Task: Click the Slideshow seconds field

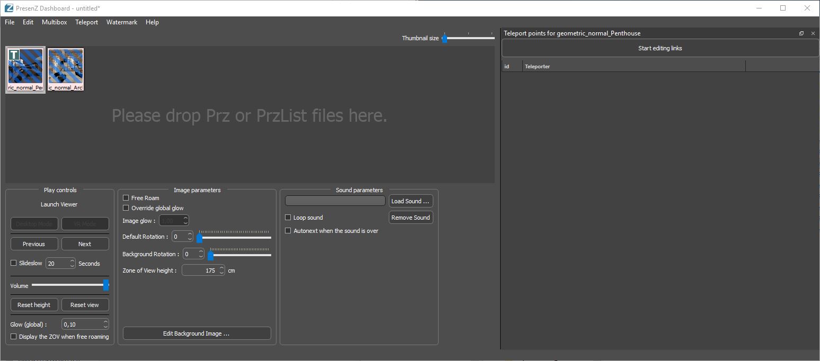Action: (x=60, y=263)
